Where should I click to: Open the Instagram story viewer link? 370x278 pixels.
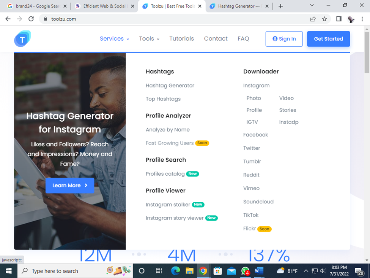[x=175, y=218]
